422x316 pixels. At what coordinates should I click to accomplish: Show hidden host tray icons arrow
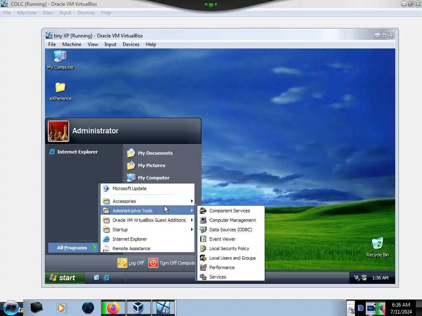click(x=350, y=308)
